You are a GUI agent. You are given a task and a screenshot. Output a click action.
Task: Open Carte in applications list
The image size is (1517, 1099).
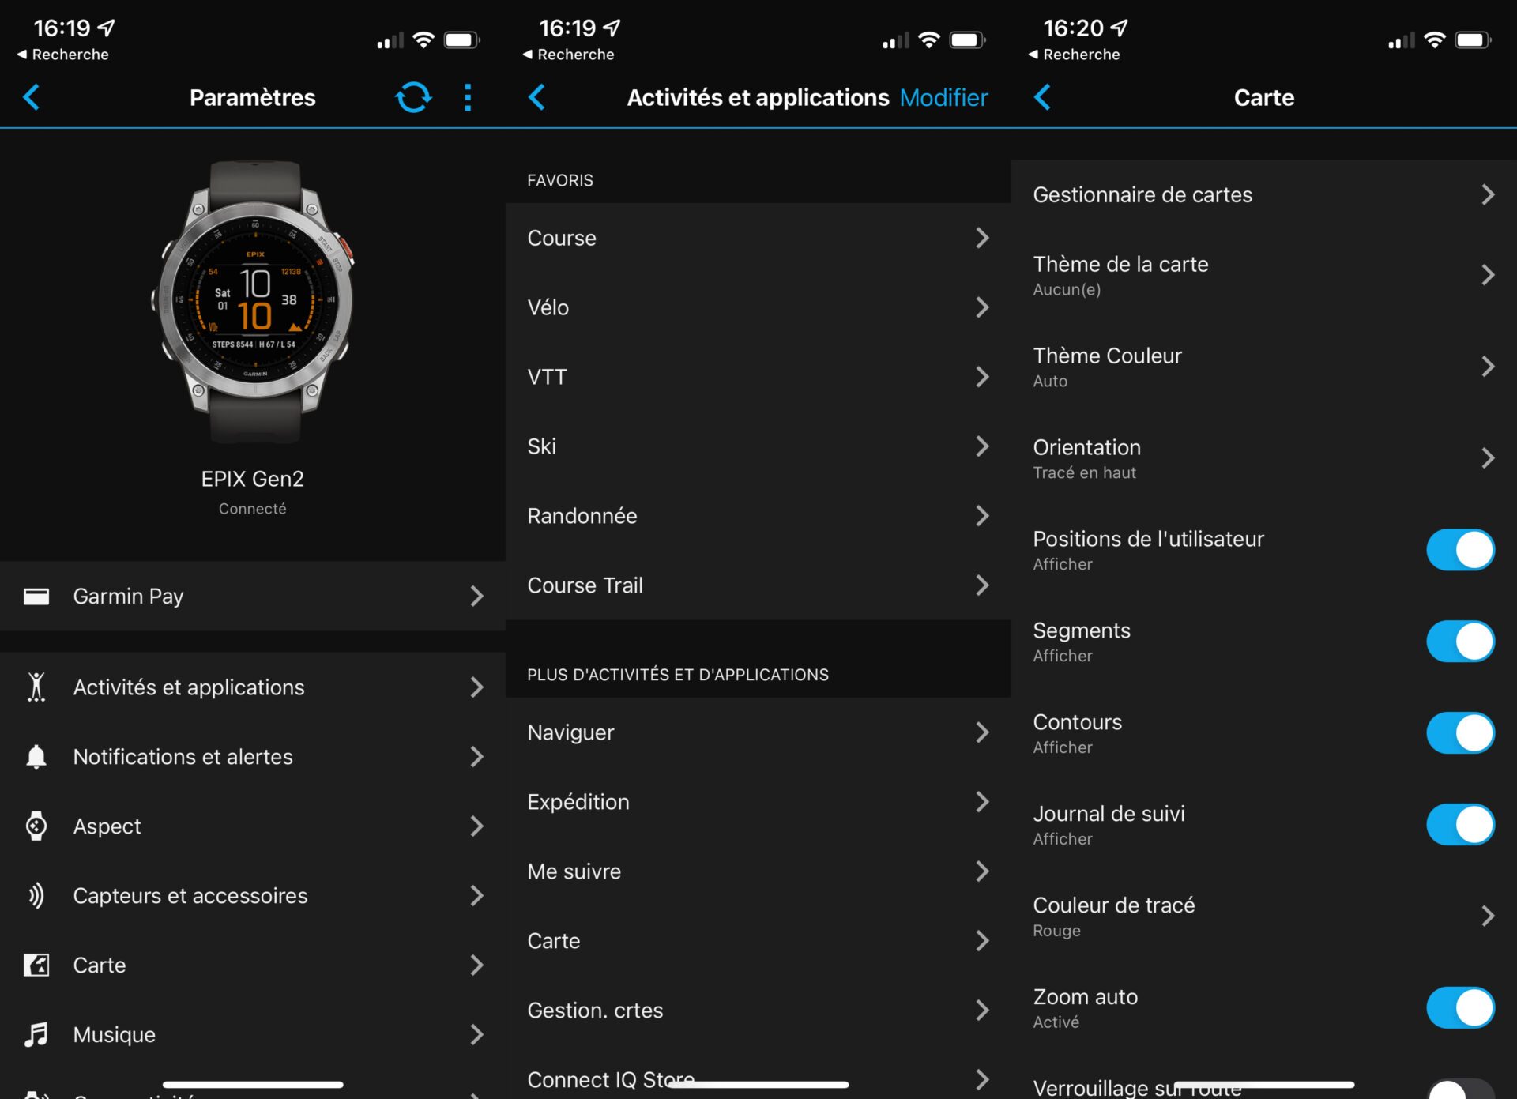click(758, 941)
